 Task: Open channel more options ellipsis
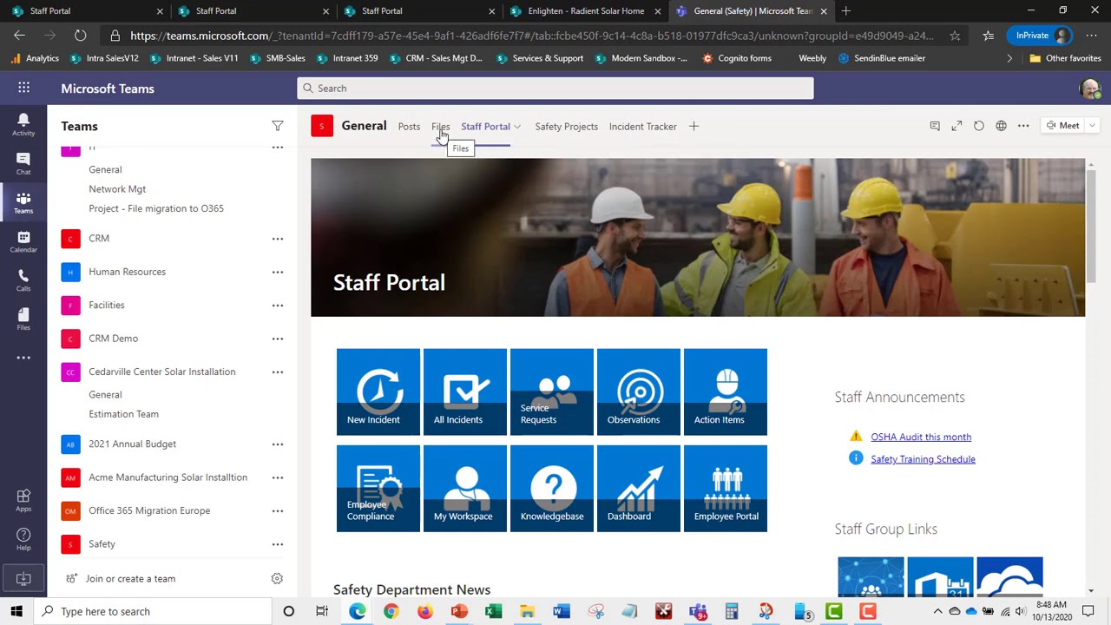point(1023,126)
